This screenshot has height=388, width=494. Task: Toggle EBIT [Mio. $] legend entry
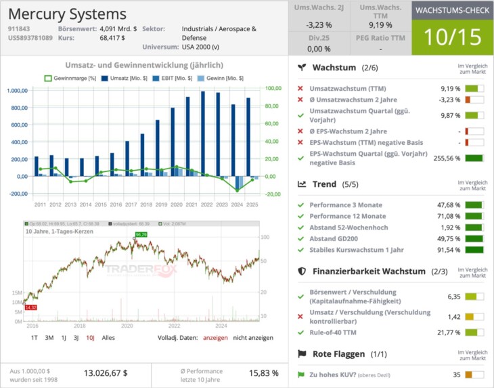click(173, 78)
